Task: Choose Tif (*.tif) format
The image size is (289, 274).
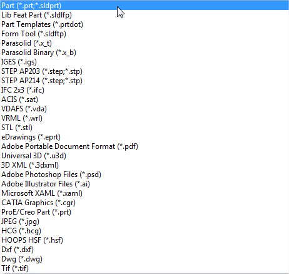Action: tap(144, 268)
